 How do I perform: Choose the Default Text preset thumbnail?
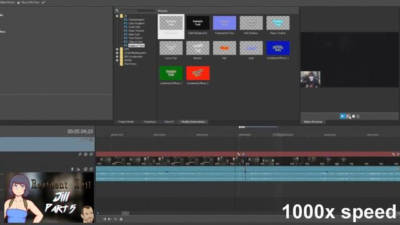pos(171,26)
